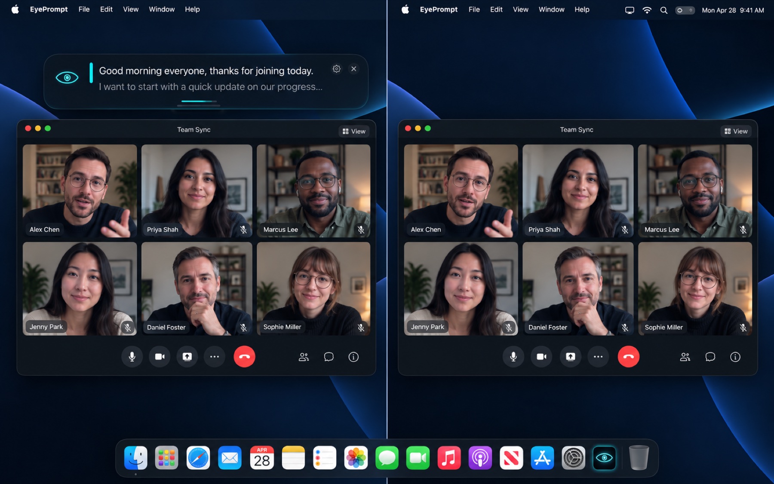Launch EyePrompt from the Dock
This screenshot has height=484, width=774.
click(x=604, y=458)
